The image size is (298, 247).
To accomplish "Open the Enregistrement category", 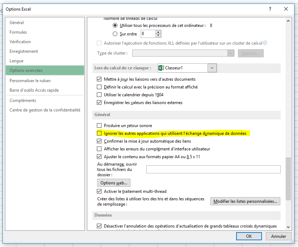I will point(45,51).
